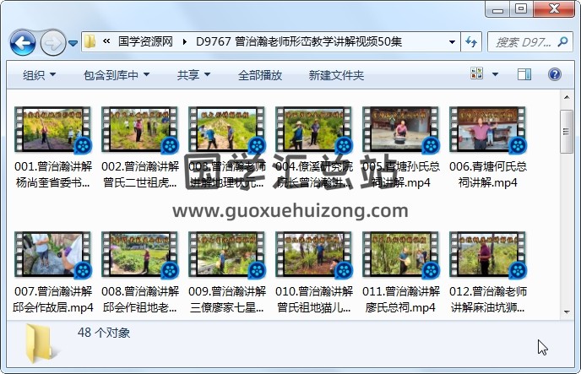Select video 004.僚溪研究院院长曾治瀚

(314, 148)
